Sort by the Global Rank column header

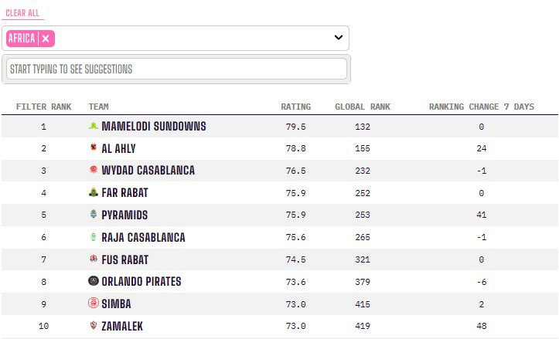click(x=363, y=107)
